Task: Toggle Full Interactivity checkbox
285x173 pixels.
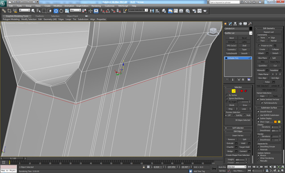Action: pyautogui.click(x=262, y=103)
